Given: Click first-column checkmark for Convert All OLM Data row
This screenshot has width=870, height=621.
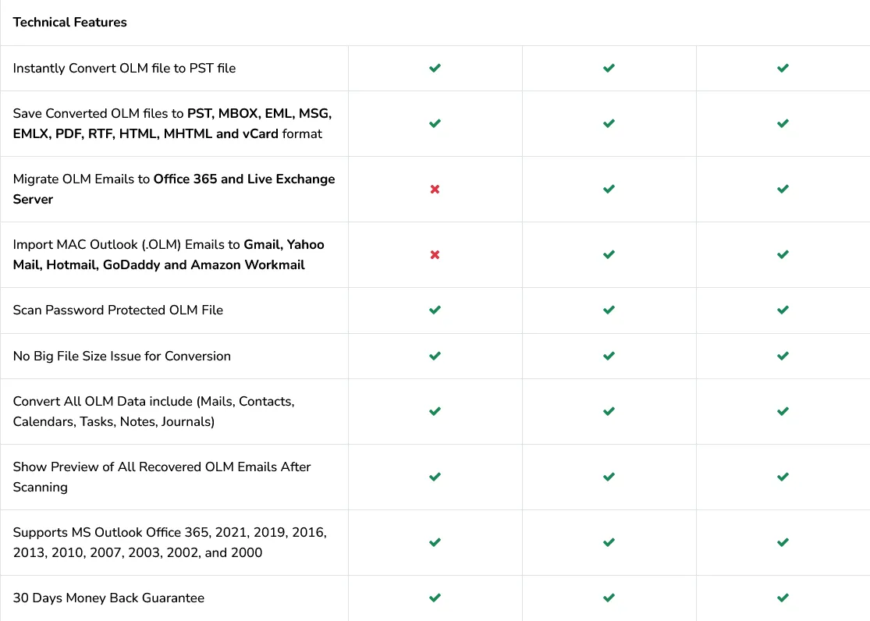Looking at the screenshot, I should click(435, 411).
